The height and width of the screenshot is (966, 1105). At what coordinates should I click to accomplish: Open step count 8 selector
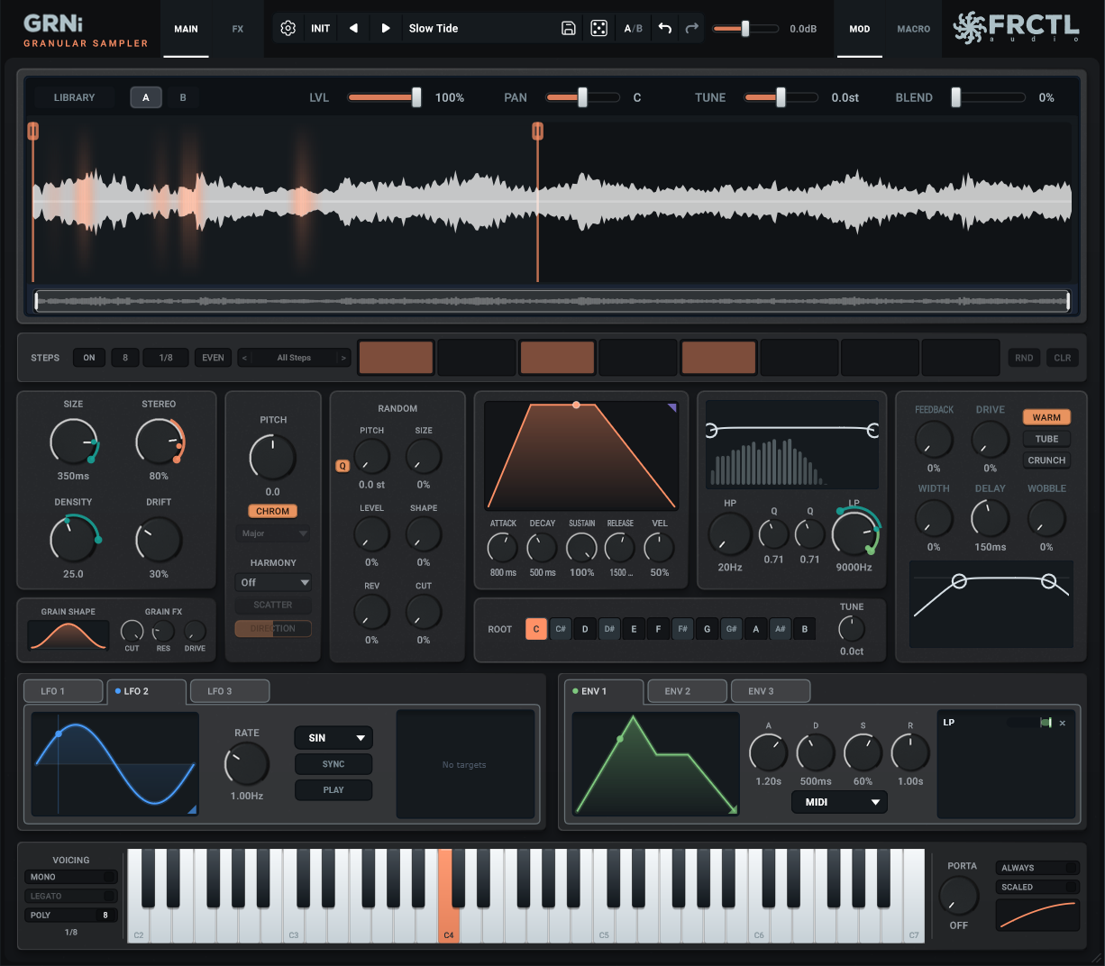(125, 358)
